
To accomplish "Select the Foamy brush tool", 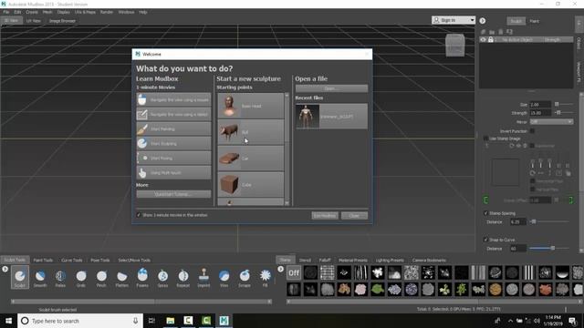I will pos(142,277).
